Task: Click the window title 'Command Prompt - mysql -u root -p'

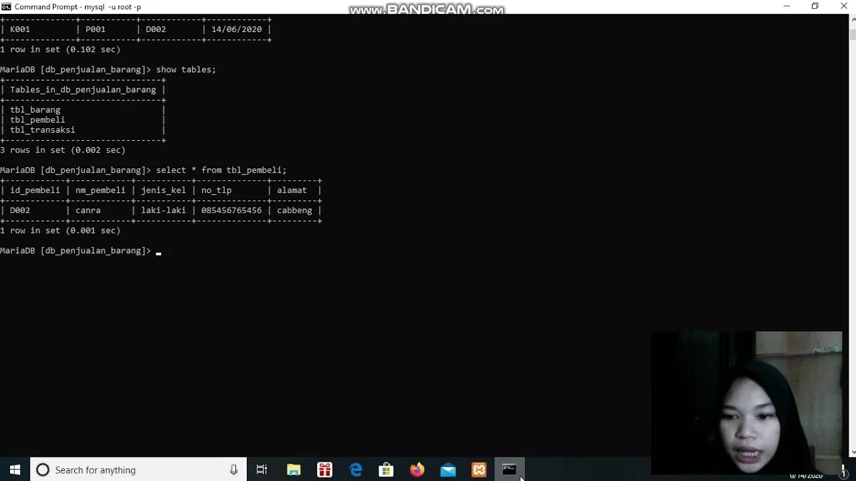Action: tap(78, 7)
